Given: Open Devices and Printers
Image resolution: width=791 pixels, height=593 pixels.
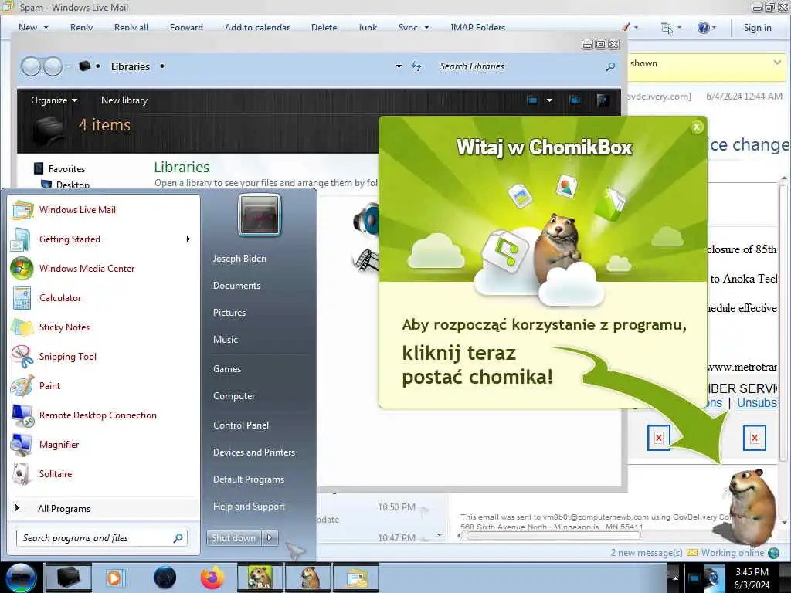Looking at the screenshot, I should pos(253,452).
